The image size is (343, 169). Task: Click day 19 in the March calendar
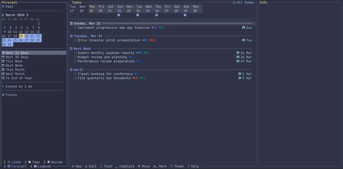(21, 36)
